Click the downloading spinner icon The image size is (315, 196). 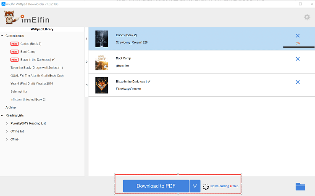click(x=206, y=187)
